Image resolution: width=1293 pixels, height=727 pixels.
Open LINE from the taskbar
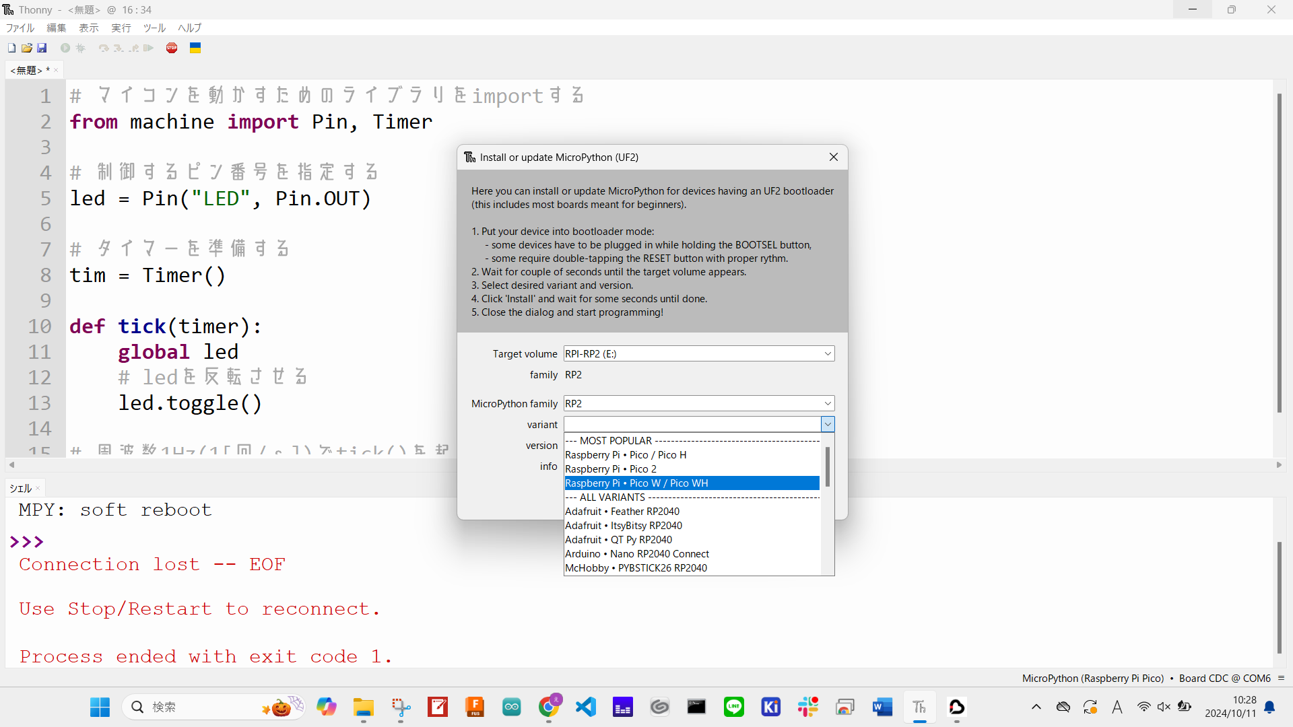click(x=734, y=707)
